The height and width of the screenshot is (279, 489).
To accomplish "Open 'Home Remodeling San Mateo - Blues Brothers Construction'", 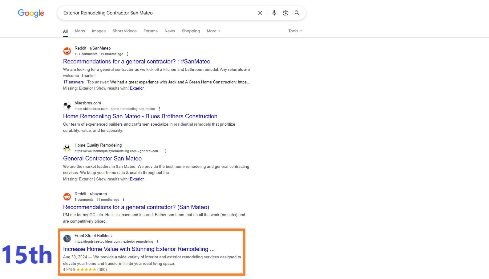I will [x=140, y=116].
